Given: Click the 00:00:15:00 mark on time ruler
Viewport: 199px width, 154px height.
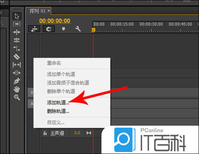Looking at the screenshot, I should [122, 24].
